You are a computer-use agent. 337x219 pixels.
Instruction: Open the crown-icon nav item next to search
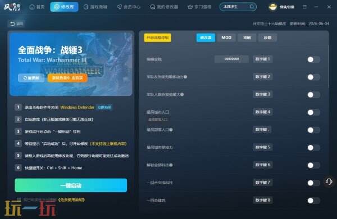(199, 7)
